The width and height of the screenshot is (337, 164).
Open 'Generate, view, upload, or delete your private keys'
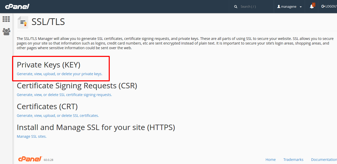pos(60,74)
